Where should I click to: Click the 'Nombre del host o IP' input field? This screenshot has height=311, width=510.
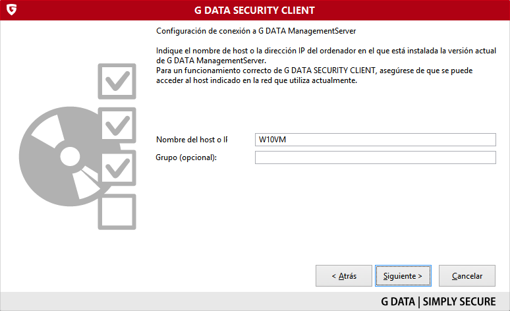pyautogui.click(x=376, y=140)
